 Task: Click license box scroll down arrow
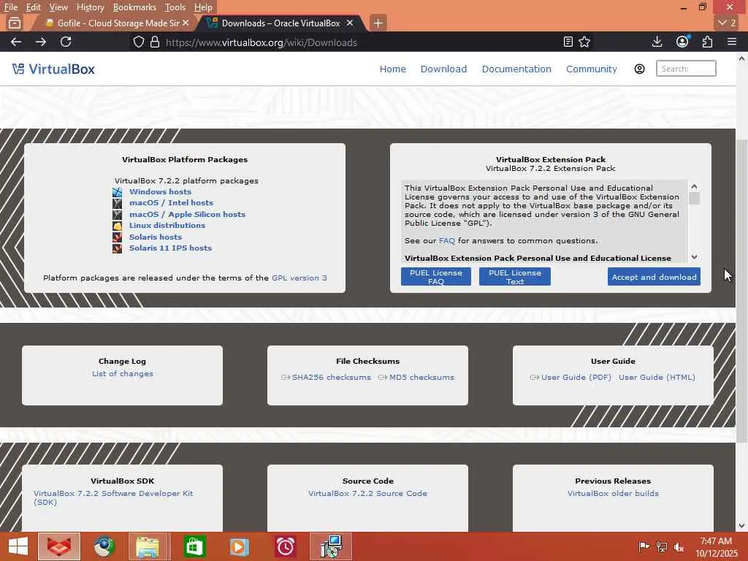coord(694,256)
